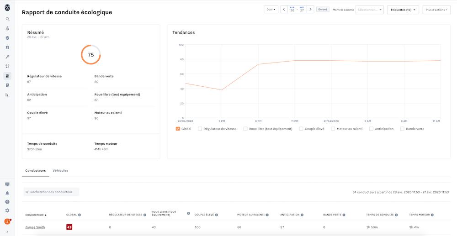Image resolution: width=457 pixels, height=236 pixels.
Task: Open the James Smith driver link
Action: 35,227
